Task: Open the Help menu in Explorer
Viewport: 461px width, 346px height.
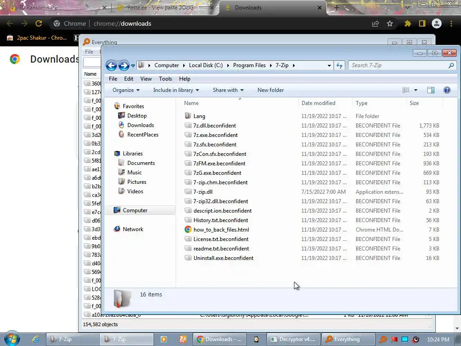Action: pos(185,79)
